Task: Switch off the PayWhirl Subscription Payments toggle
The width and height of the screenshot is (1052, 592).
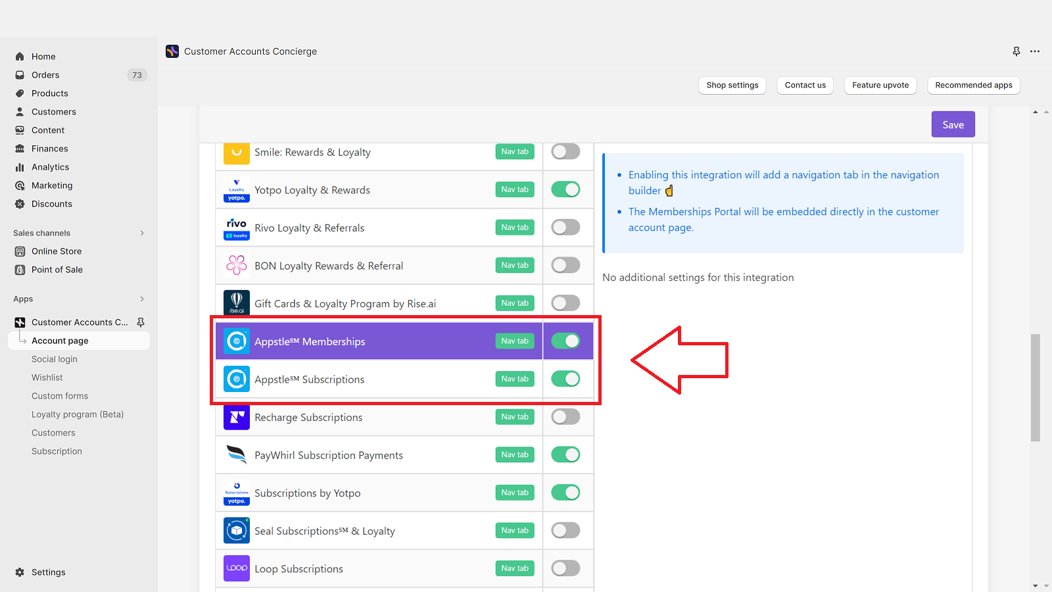Action: 565,455
